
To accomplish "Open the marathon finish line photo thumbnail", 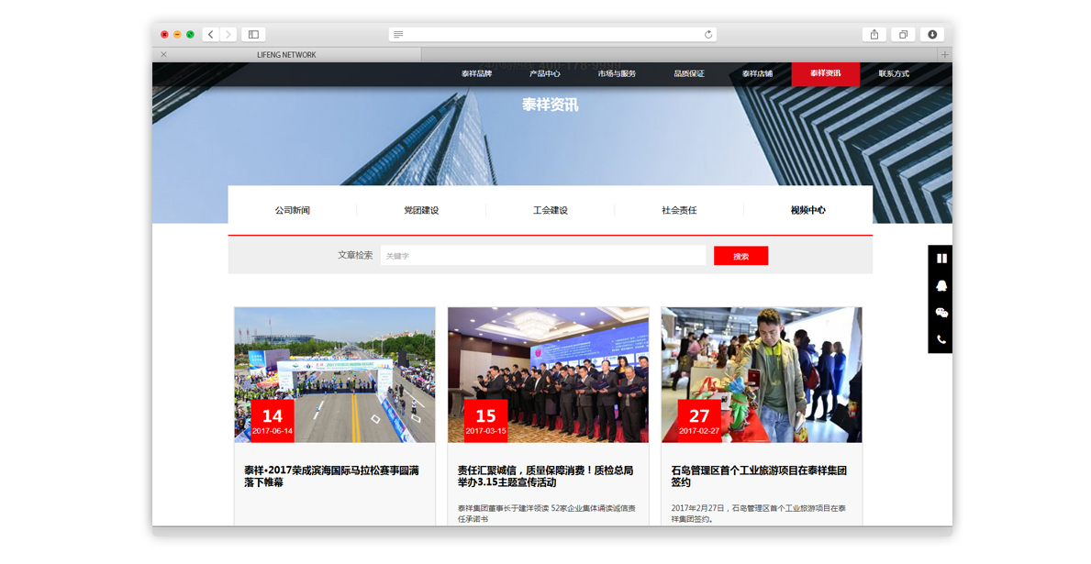I will tap(335, 375).
